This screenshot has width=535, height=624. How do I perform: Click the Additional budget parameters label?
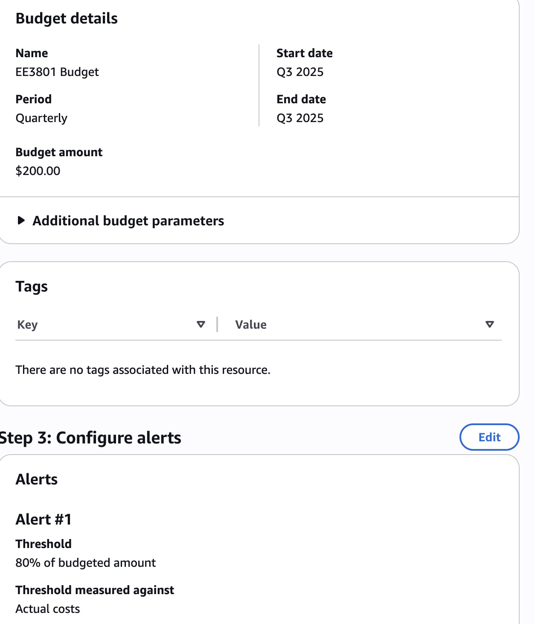(128, 221)
